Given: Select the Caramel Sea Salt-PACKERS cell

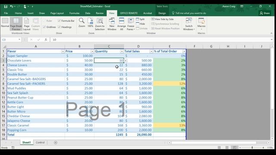Looking at the screenshot, I should tap(36, 84).
